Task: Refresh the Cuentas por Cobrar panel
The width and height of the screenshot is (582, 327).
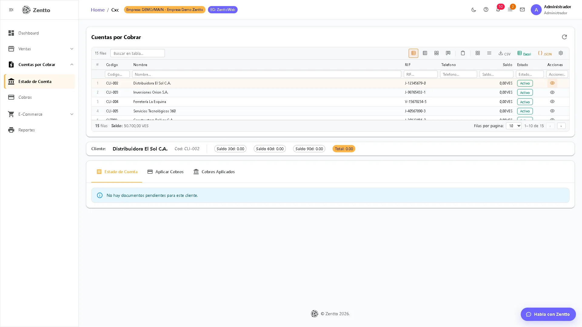Action: click(x=564, y=37)
